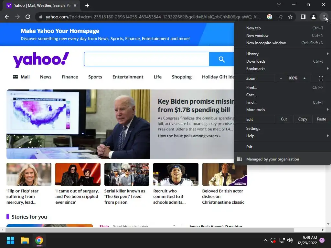Open the Chrome profile icon

(x=314, y=17)
